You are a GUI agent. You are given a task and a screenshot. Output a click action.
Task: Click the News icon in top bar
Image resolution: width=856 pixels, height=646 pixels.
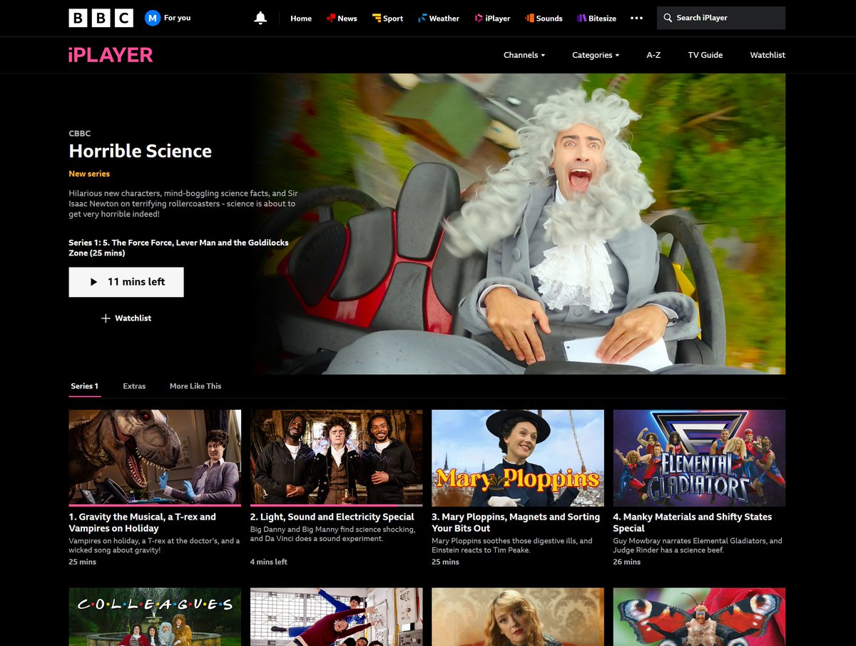coord(331,18)
